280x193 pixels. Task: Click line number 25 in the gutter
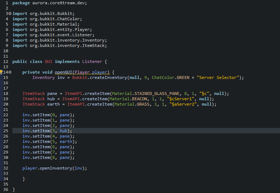pos(6,131)
